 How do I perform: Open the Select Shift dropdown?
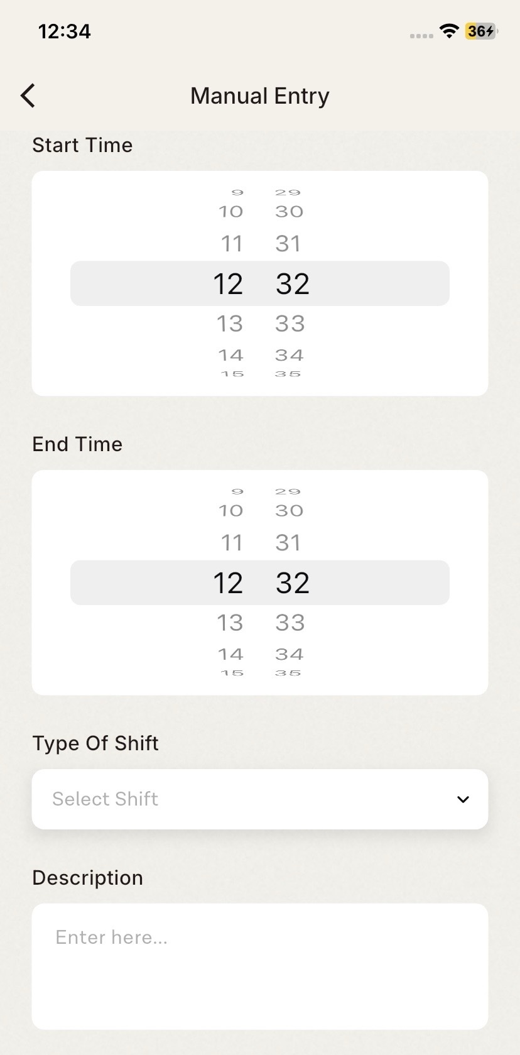[259, 799]
